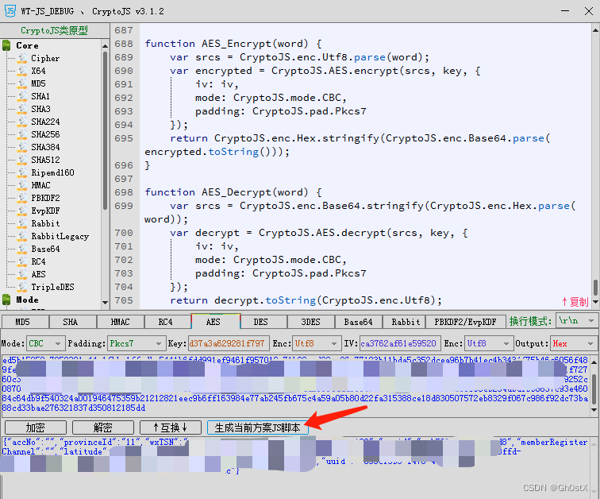Click the hex area scroll down arrow

[x=594, y=409]
